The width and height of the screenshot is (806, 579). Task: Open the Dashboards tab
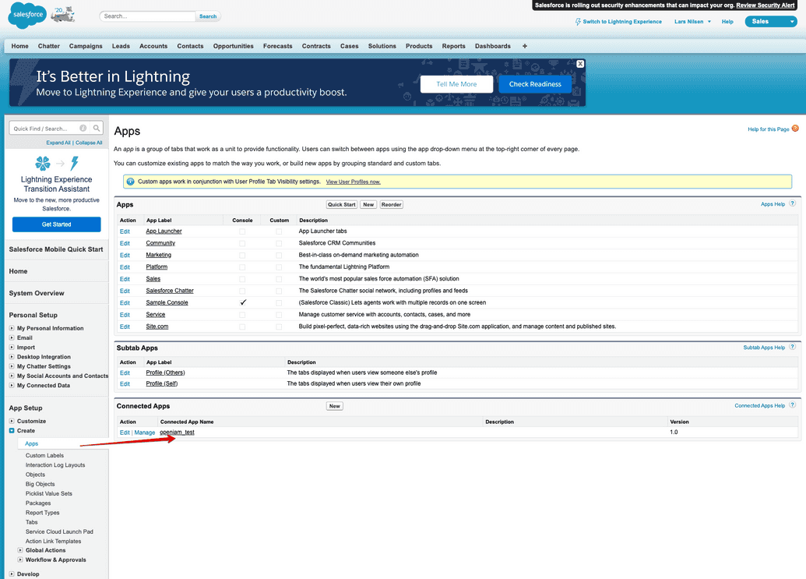[x=492, y=46]
